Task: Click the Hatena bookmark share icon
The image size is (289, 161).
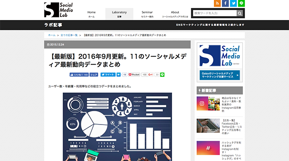Action: 119,75
